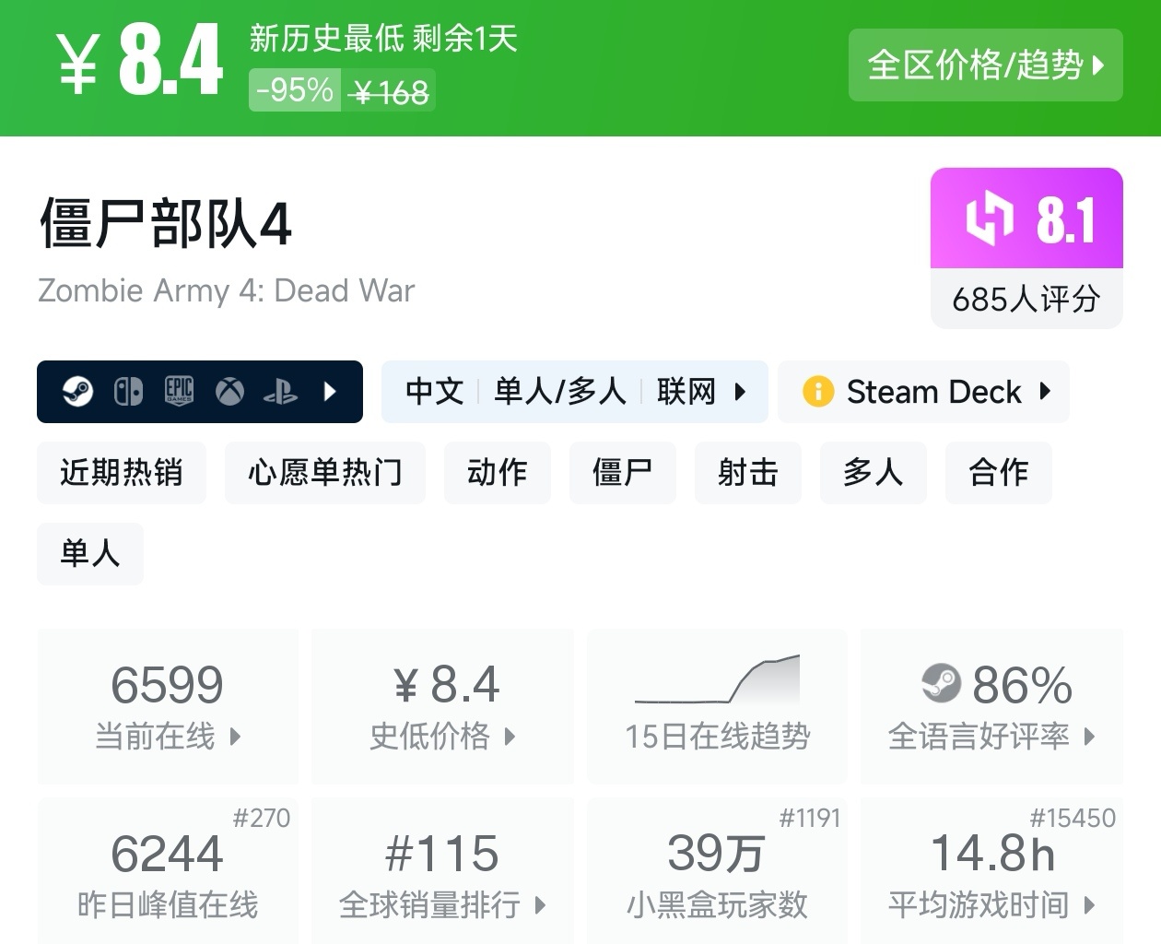Select the 射击 tag
The height and width of the screenshot is (944, 1161).
[x=748, y=472]
